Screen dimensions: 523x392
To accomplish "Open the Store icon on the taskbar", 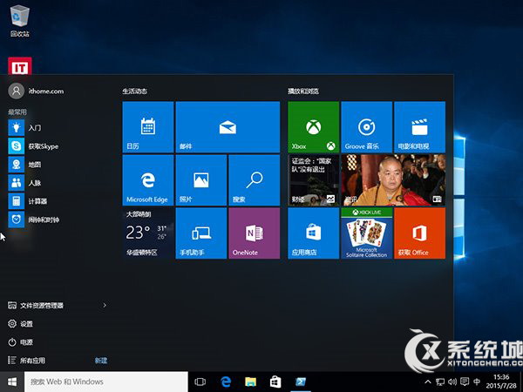I will click(x=275, y=382).
